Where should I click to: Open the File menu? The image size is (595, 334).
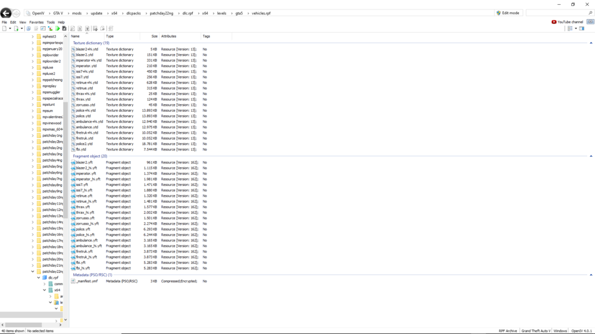[4, 23]
